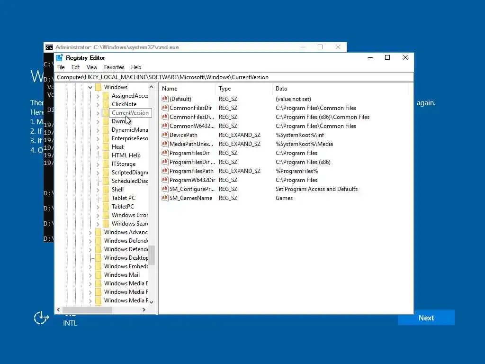This screenshot has height=364, width=485.
Task: Expand the CurrentVersion key node
Action: [98, 113]
